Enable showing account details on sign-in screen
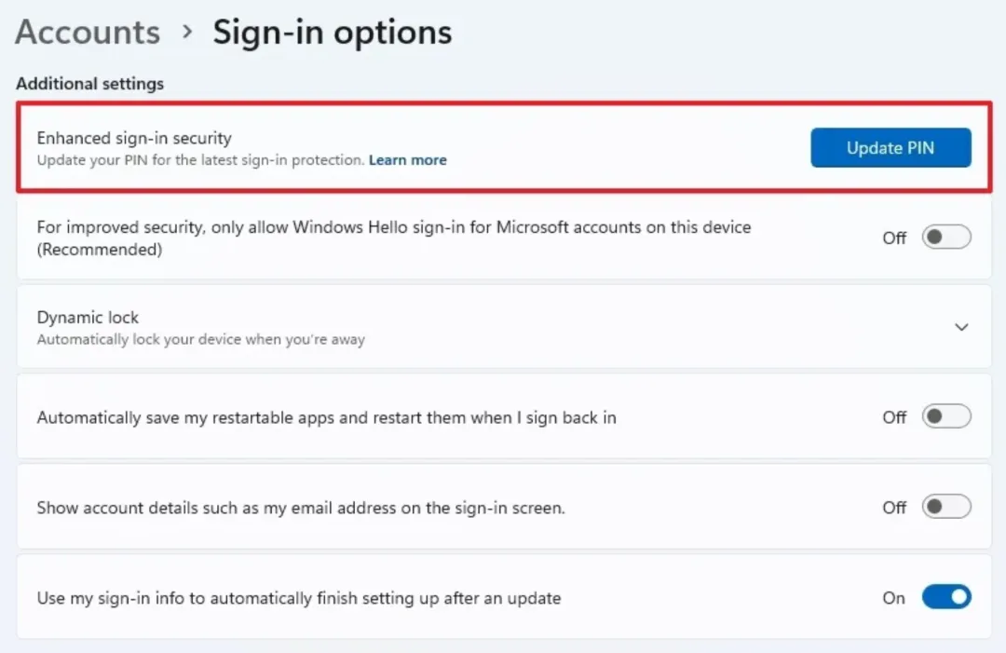 [945, 508]
